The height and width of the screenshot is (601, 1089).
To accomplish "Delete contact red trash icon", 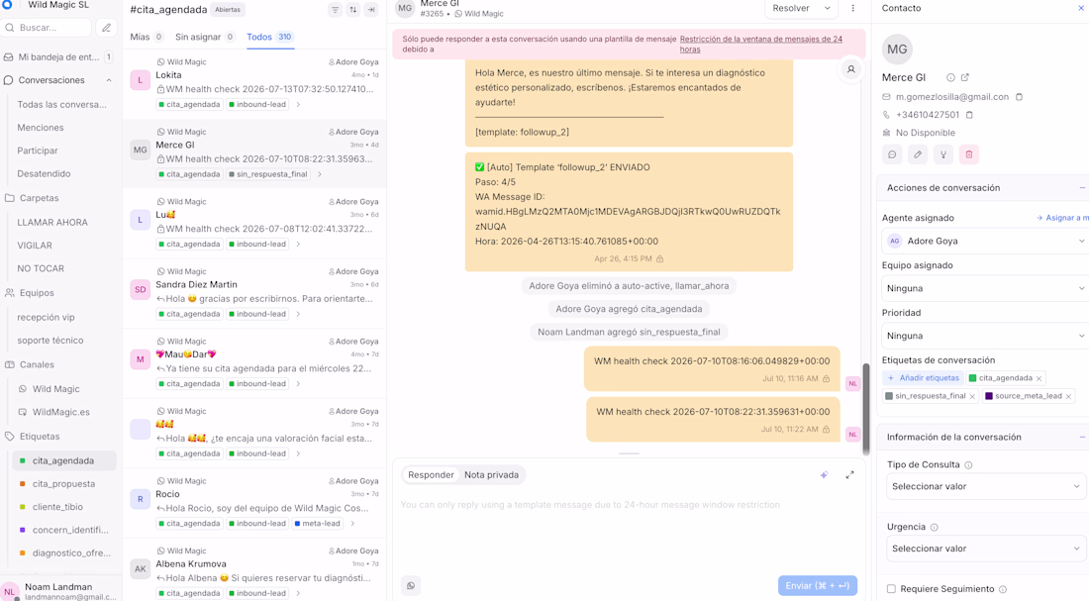I will [969, 154].
